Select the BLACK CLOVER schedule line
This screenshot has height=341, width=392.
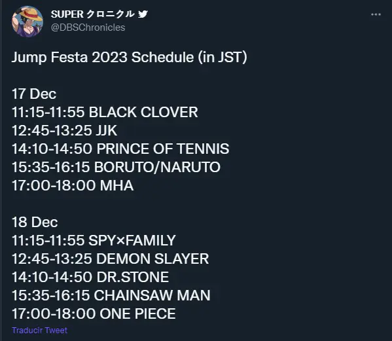pos(105,112)
